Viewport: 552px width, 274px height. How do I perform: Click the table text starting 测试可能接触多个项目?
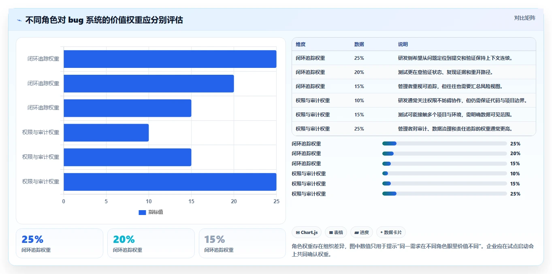[455, 115]
